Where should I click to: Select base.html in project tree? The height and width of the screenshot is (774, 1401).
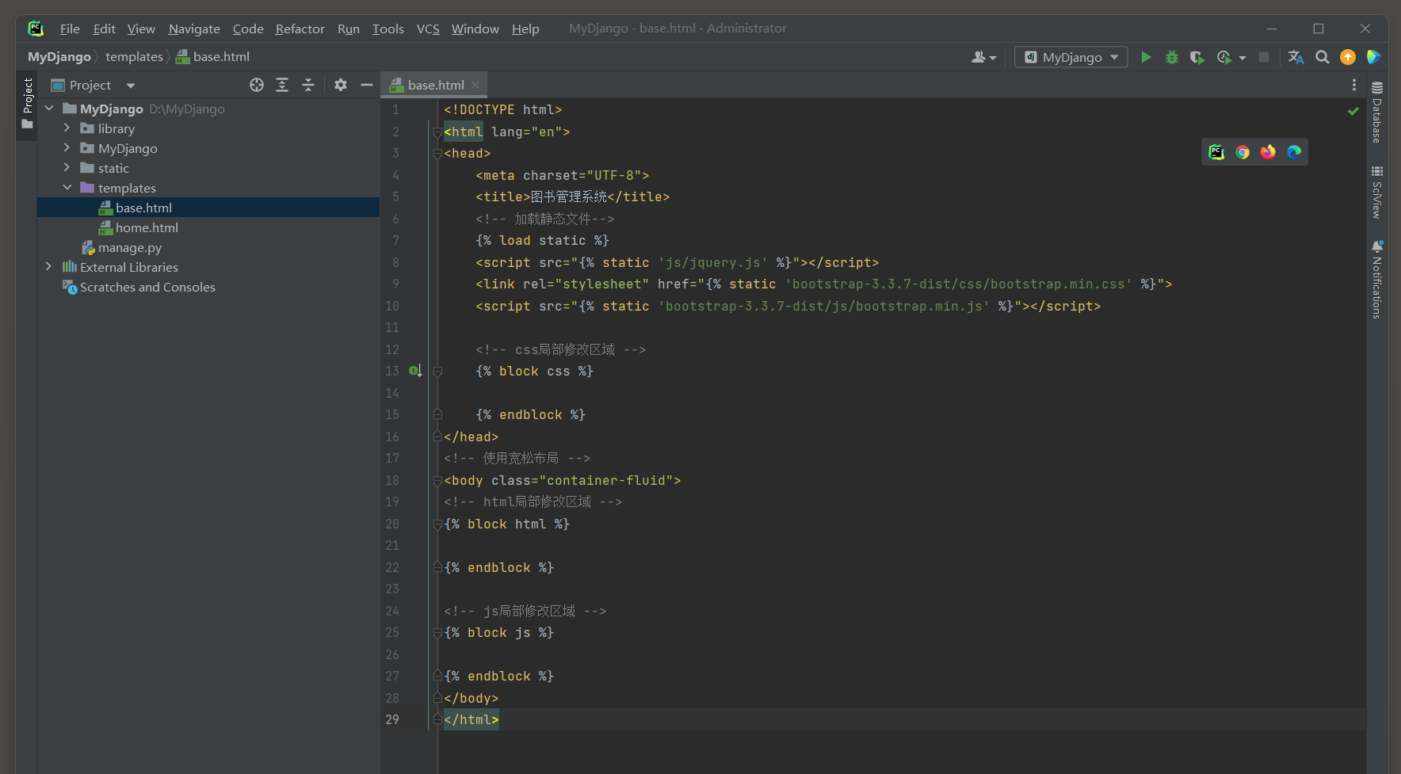click(208, 208)
